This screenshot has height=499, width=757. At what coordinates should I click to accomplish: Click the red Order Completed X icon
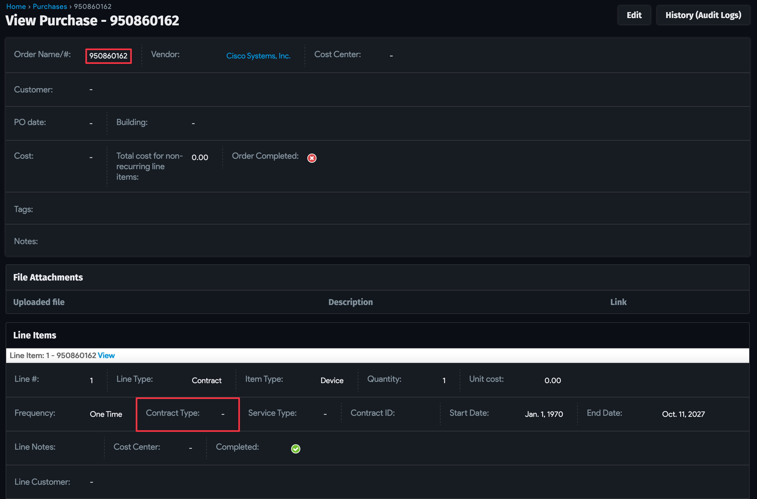312,158
